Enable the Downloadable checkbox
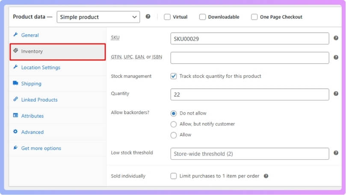This screenshot has height=195, width=346. (202, 17)
